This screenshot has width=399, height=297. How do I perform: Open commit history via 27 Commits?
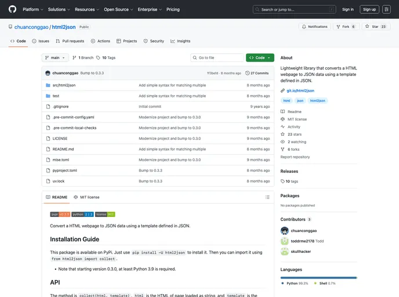tap(257, 73)
